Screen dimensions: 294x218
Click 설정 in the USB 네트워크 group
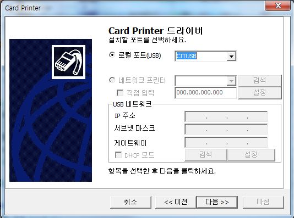251,155
